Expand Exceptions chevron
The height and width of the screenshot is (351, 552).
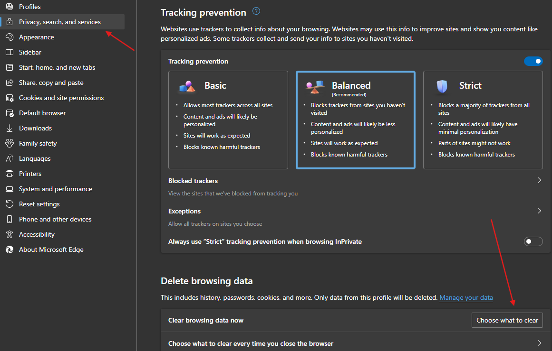coord(539,211)
